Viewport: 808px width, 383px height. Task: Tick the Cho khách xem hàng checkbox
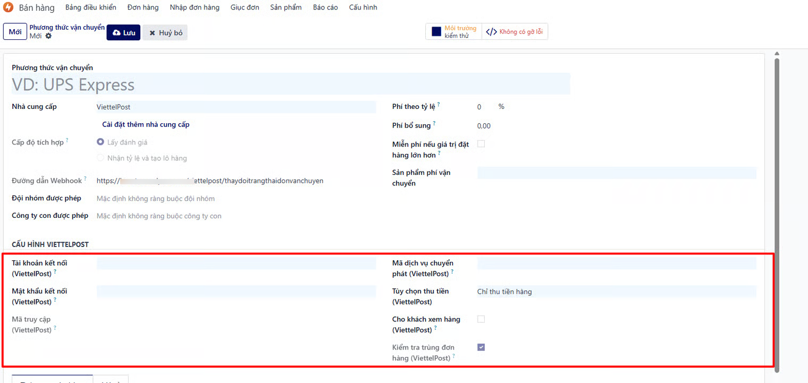click(481, 319)
